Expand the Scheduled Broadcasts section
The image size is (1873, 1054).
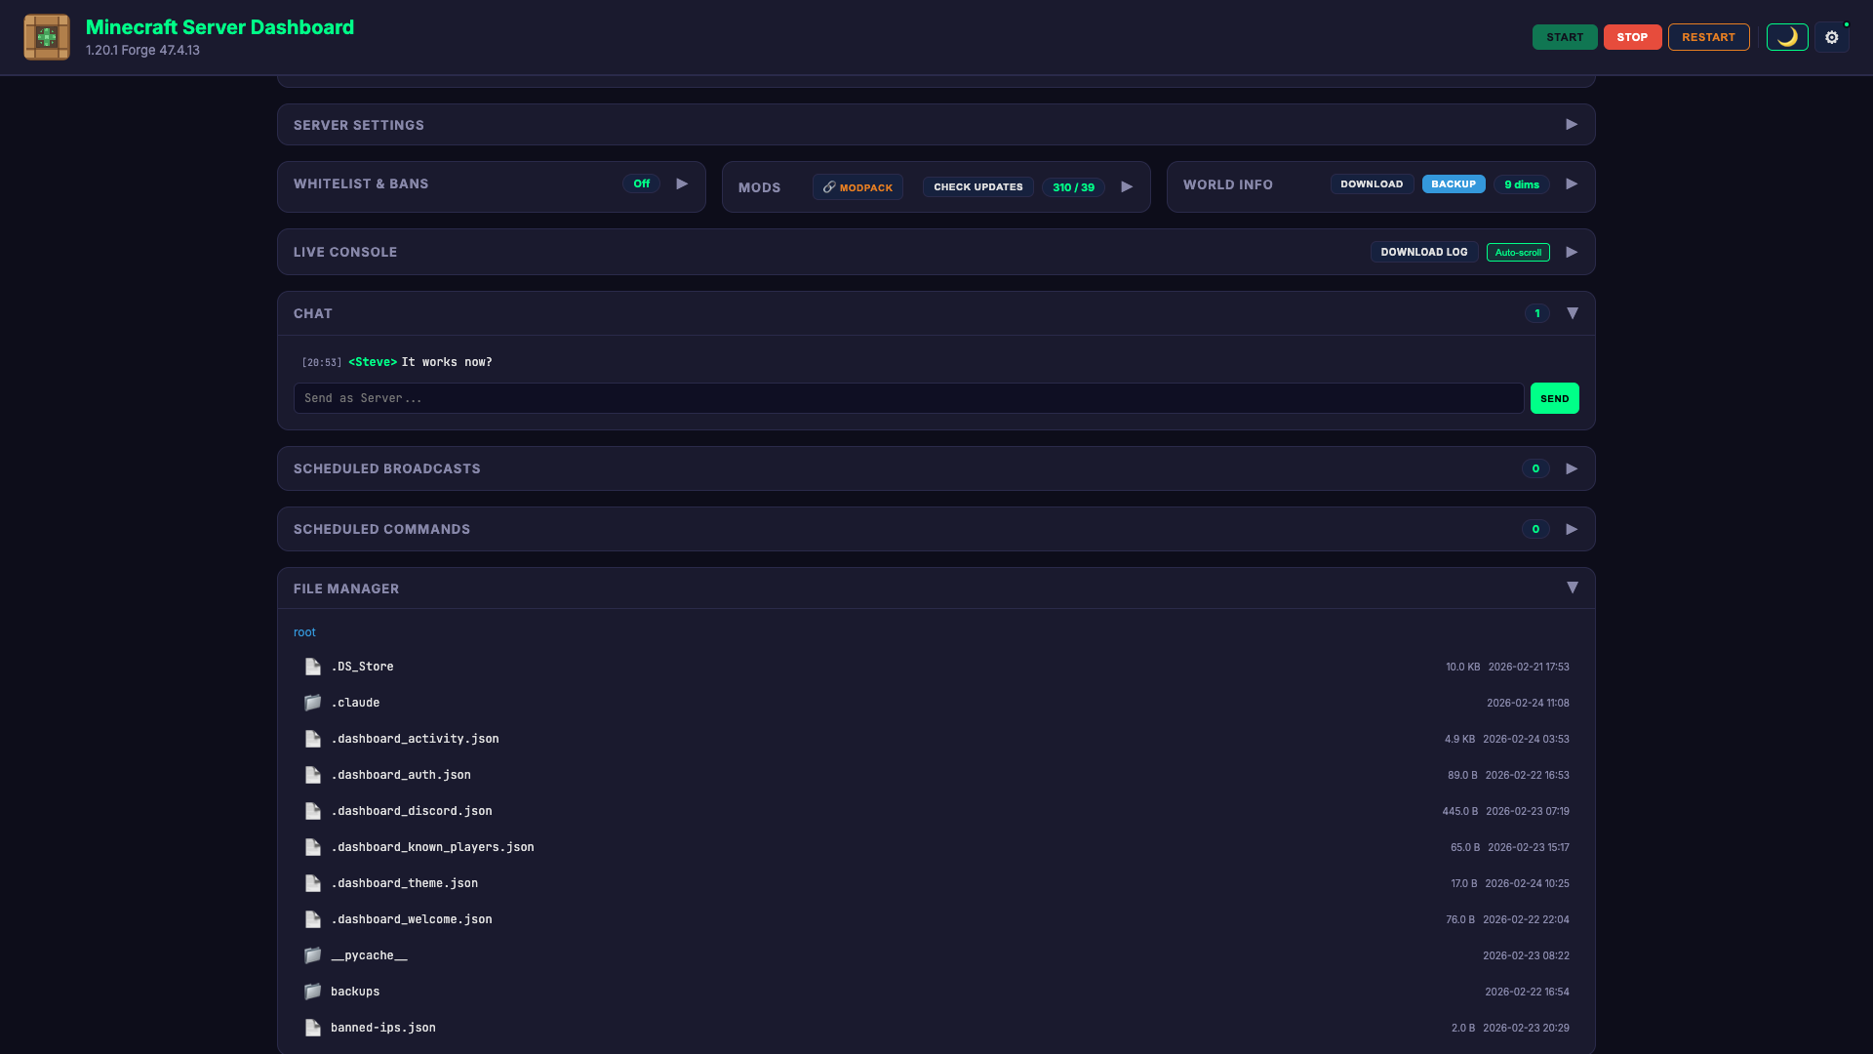click(x=1571, y=468)
